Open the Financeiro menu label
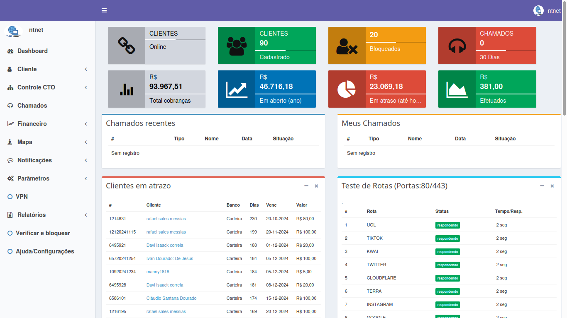 click(32, 124)
